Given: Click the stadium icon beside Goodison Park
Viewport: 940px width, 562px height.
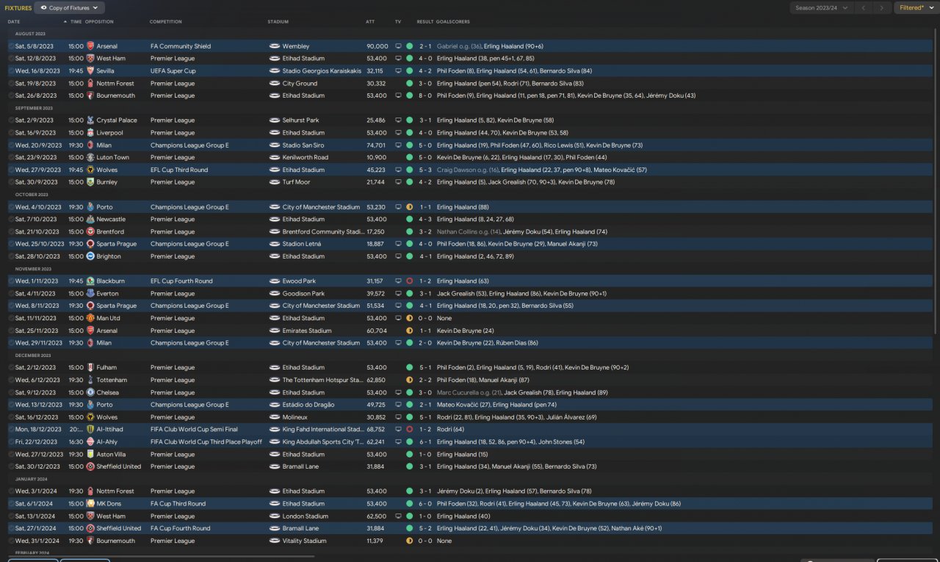Looking at the screenshot, I should coord(275,294).
